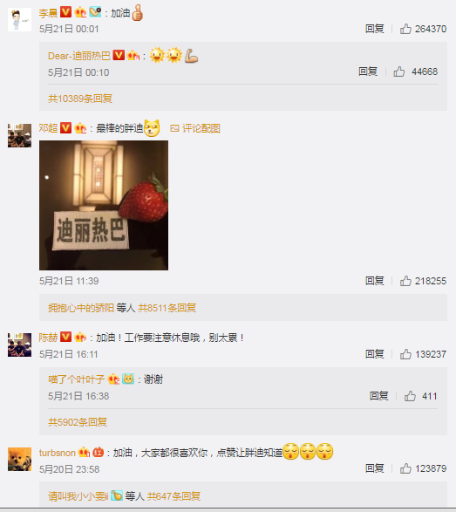Reply to 陈赫's comment
The image size is (456, 512).
point(374,354)
